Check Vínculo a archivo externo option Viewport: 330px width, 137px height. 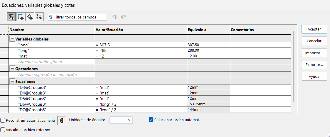pos(3,130)
